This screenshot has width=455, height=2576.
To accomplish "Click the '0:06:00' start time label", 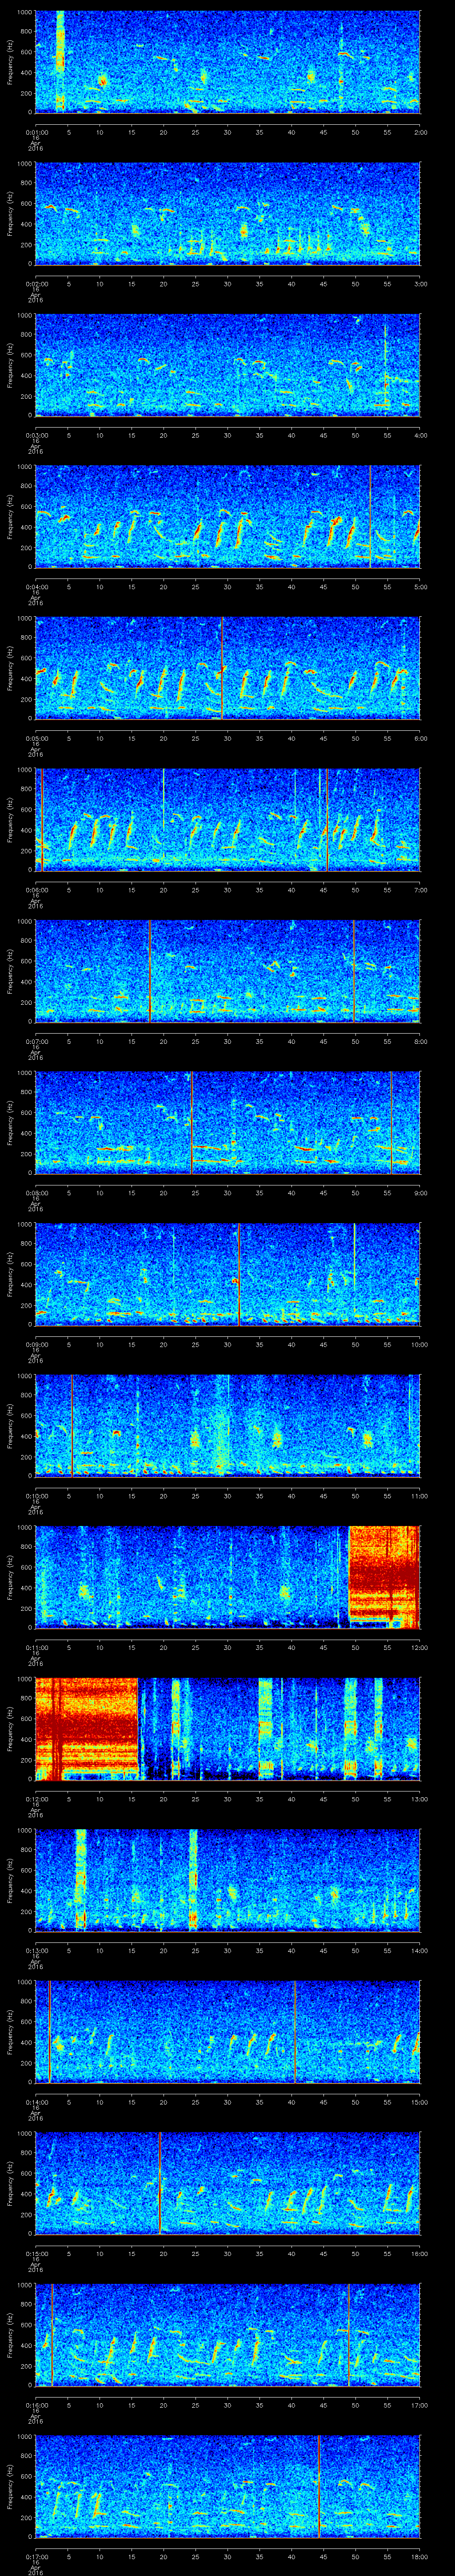I will [36, 890].
